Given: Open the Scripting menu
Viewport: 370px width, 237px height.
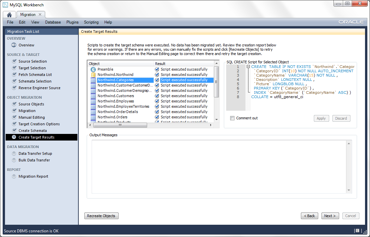Looking at the screenshot, I should (91, 22).
